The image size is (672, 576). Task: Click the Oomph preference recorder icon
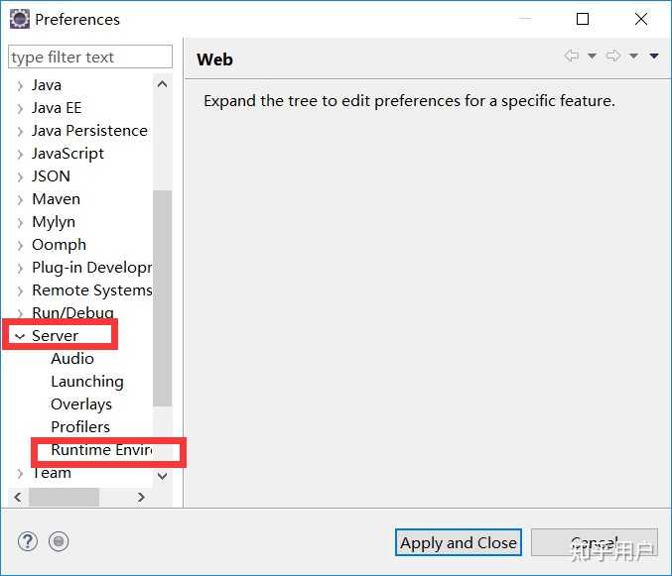(59, 541)
